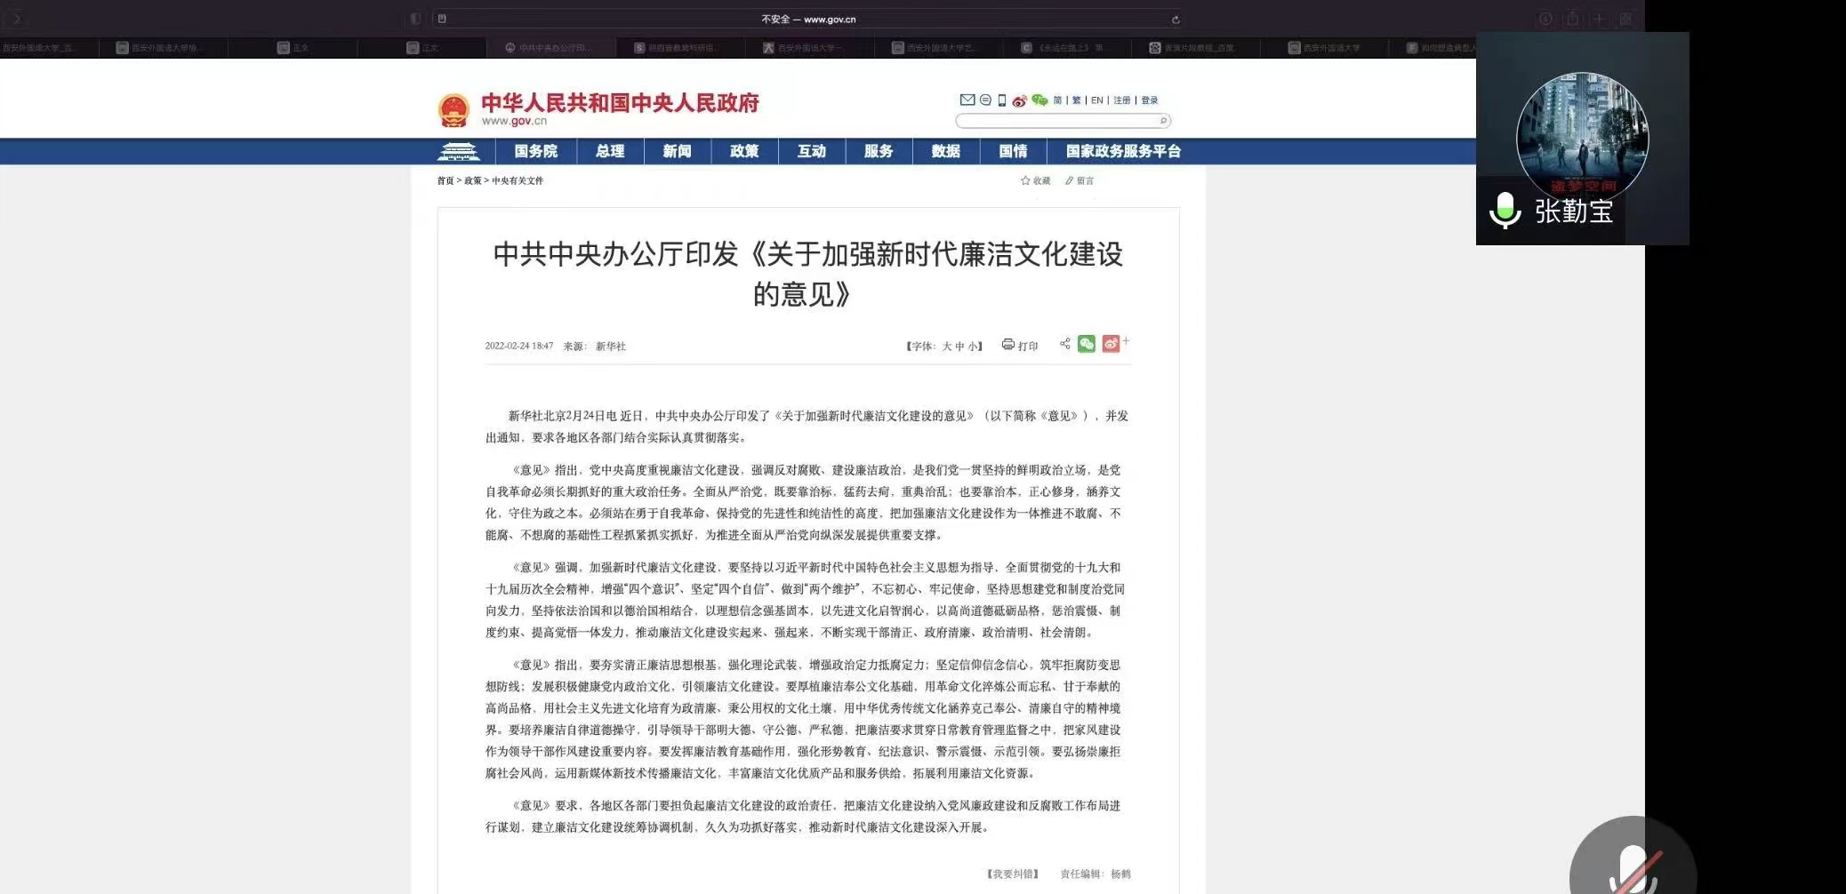Viewport: 1846px width, 894px height.
Task: Open the 政策 navigation menu
Action: pyautogui.click(x=744, y=151)
